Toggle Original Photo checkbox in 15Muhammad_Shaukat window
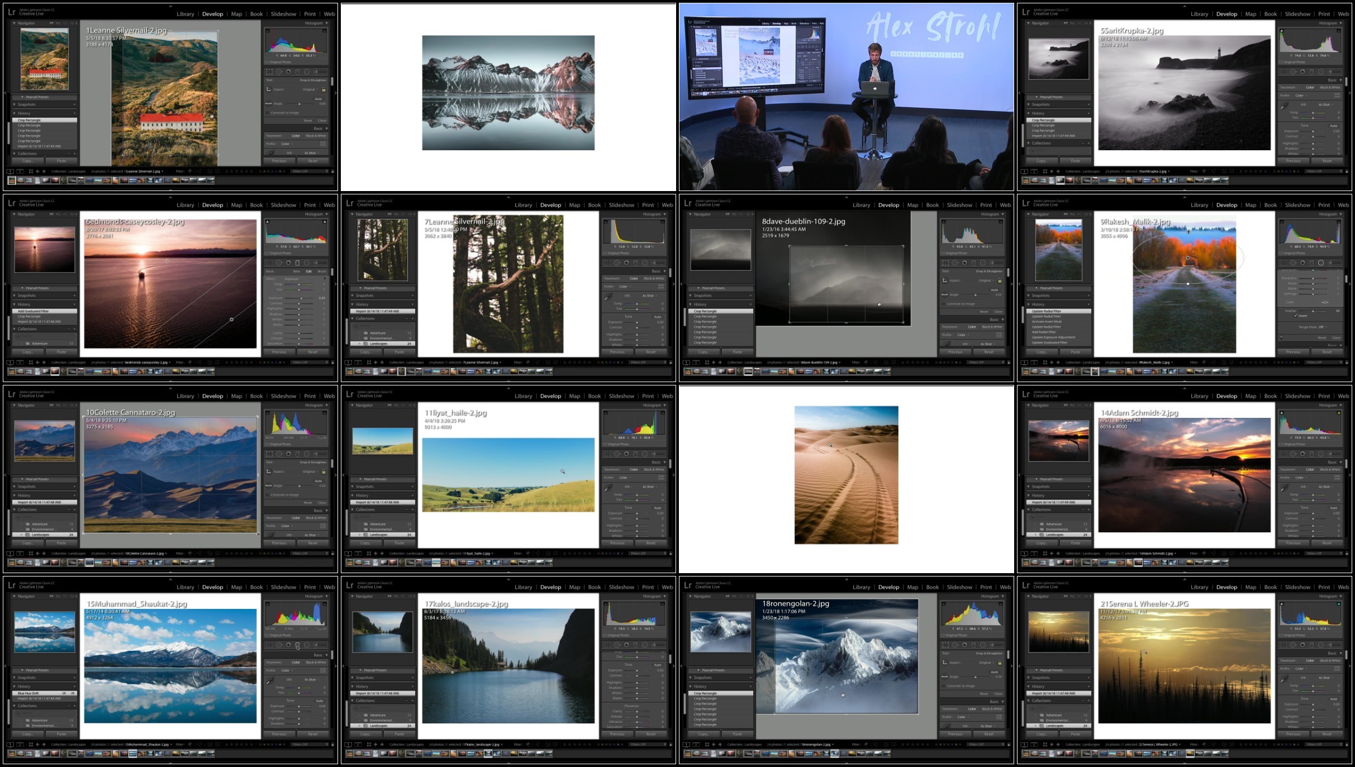The width and height of the screenshot is (1355, 767). pos(267,635)
